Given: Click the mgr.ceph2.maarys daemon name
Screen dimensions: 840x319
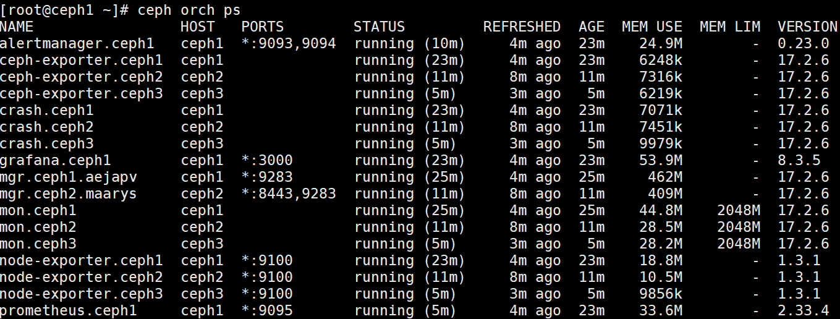Looking at the screenshot, I should point(69,194).
